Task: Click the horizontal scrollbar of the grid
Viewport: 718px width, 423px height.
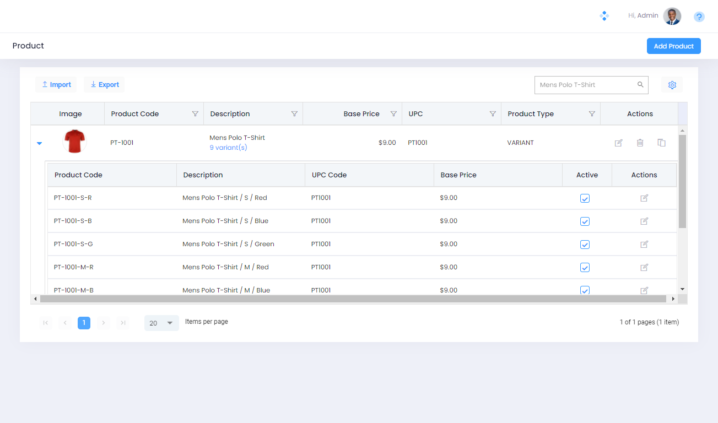Action: [353, 299]
